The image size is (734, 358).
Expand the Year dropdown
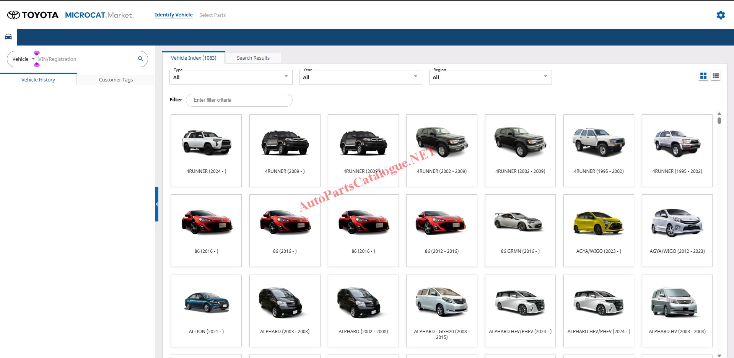360,77
